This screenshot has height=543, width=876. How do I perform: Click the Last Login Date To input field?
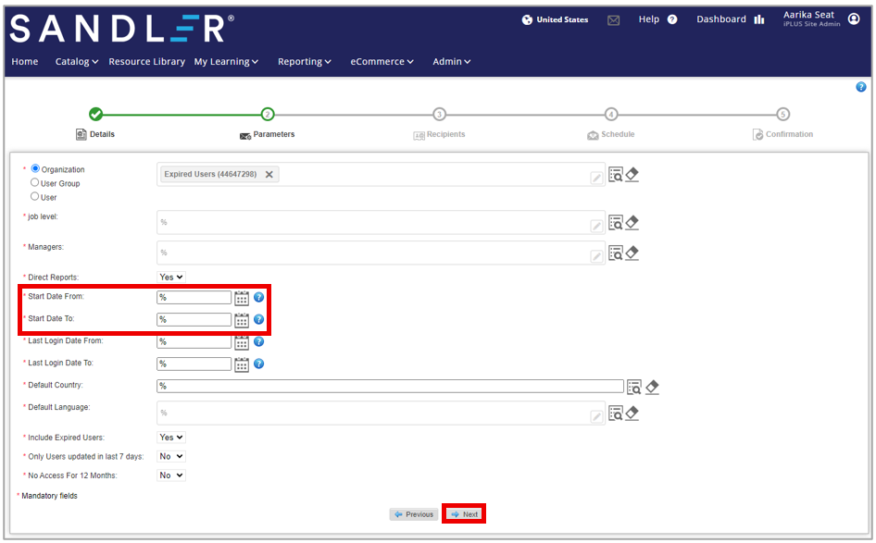194,364
